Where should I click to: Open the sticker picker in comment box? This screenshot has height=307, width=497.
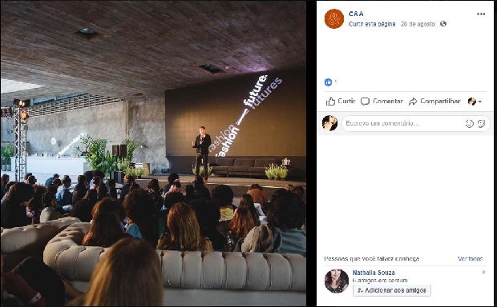(x=482, y=124)
